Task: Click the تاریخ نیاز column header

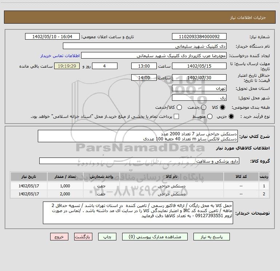Action: point(29,177)
